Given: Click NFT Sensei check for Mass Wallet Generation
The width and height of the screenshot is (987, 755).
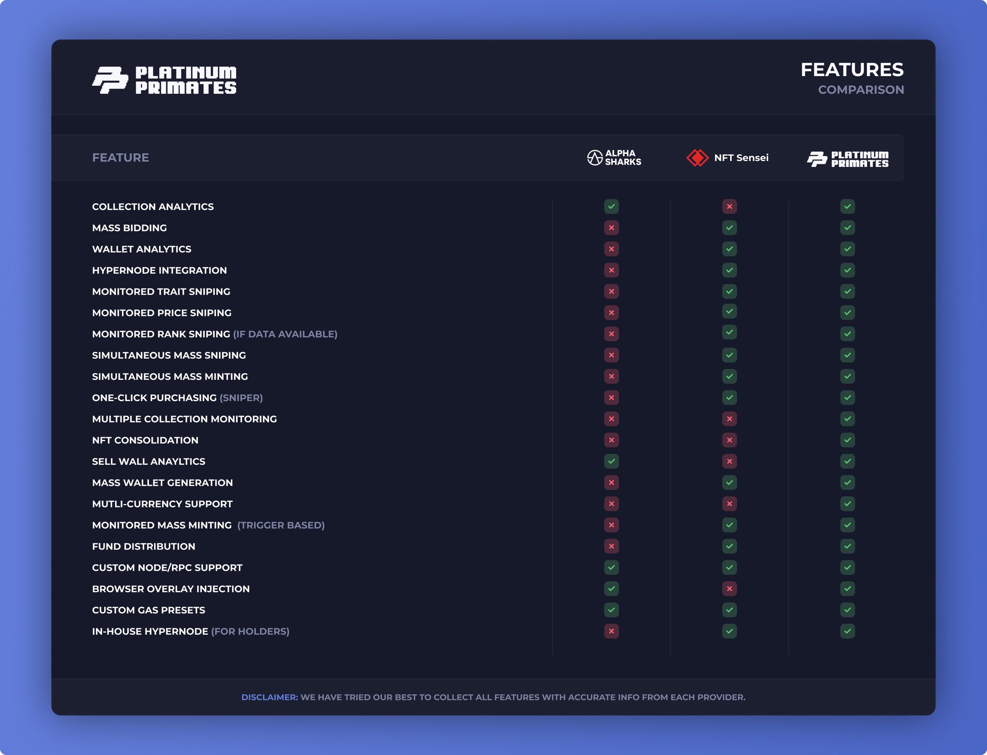Looking at the screenshot, I should click(x=730, y=482).
